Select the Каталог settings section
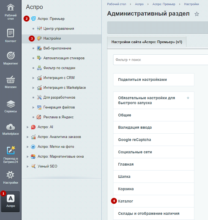208x220 pixels. pyautogui.click(x=154, y=201)
